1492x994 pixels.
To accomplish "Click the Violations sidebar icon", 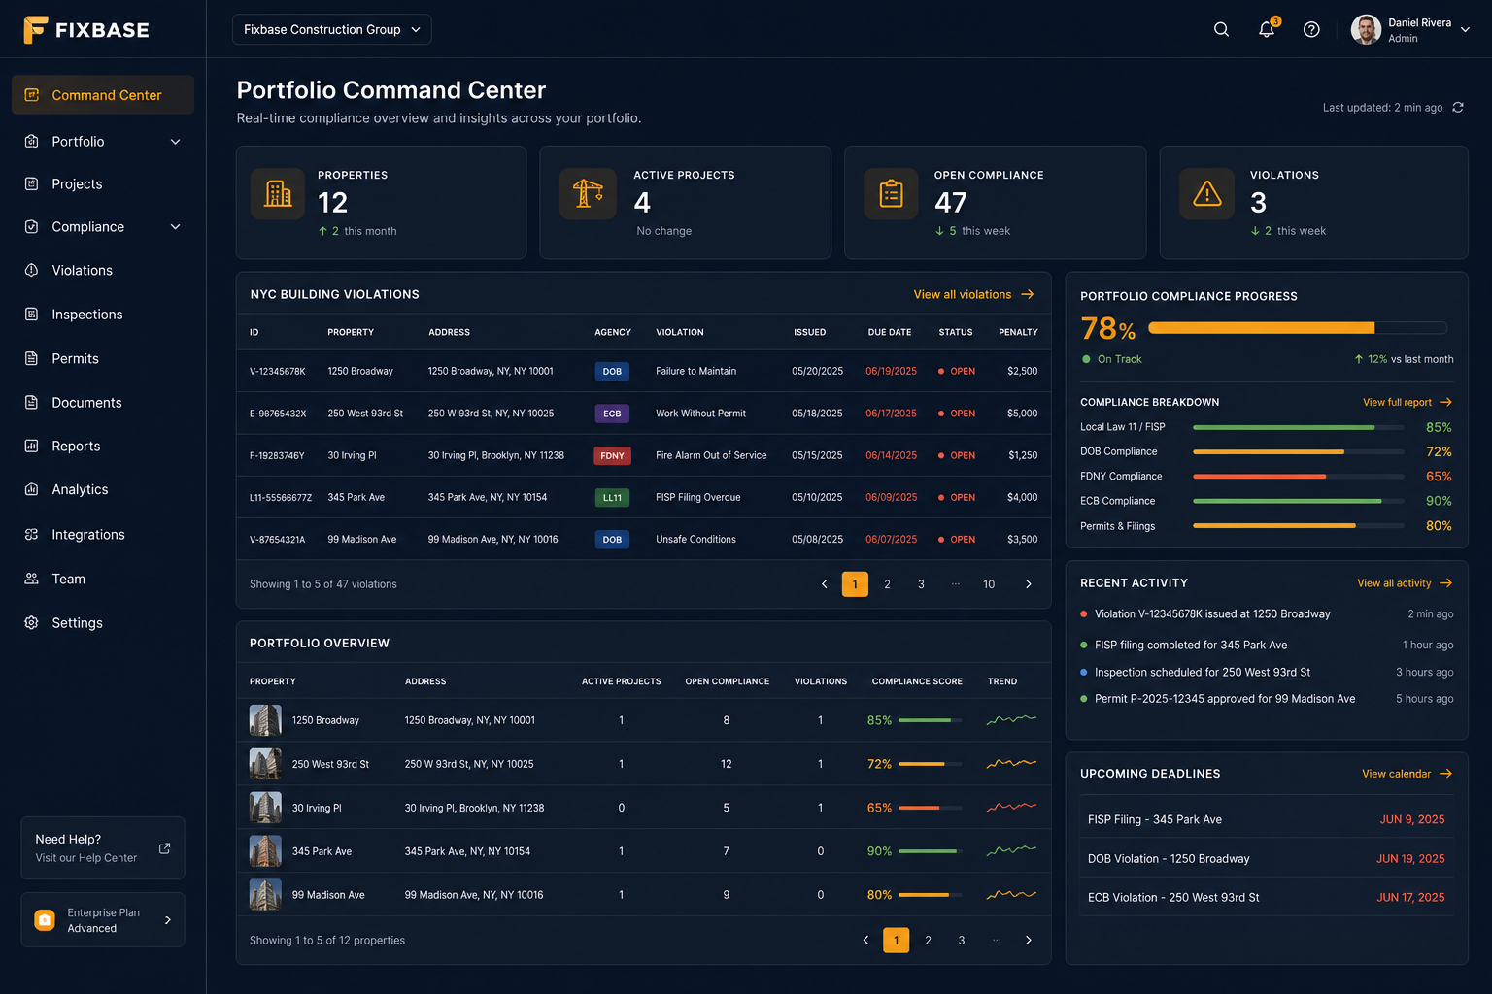I will tap(32, 270).
